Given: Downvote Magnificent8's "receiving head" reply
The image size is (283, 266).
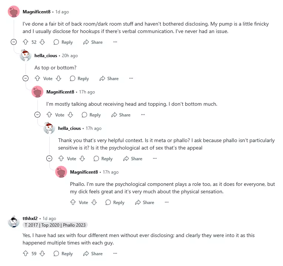Looking at the screenshot, I should click(70, 115).
